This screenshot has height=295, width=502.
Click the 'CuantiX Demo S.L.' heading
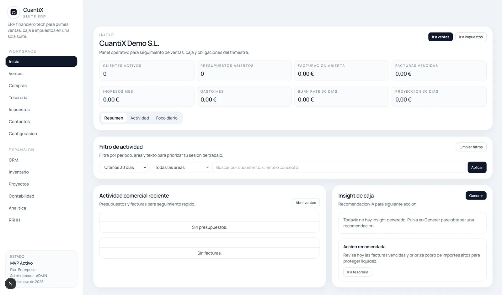(129, 43)
